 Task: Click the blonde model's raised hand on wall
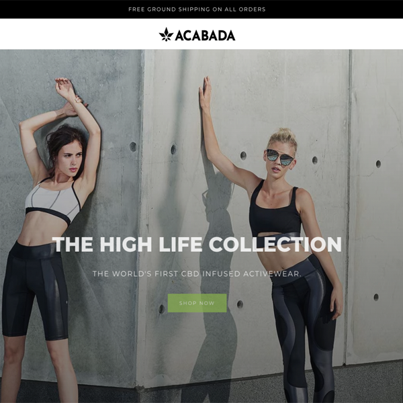pos(205,93)
